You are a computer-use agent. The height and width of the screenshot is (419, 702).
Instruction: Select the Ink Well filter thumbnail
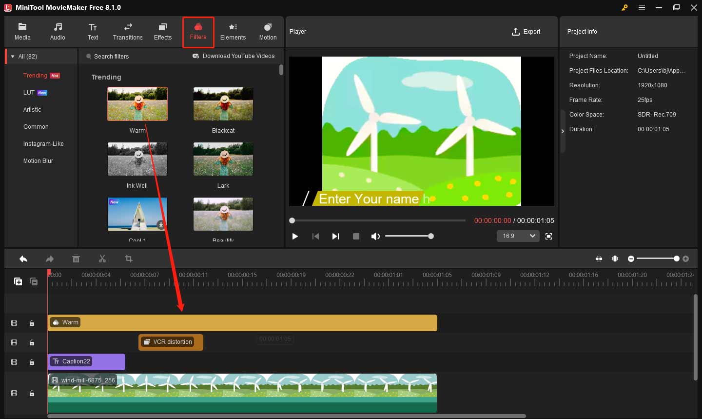137,159
